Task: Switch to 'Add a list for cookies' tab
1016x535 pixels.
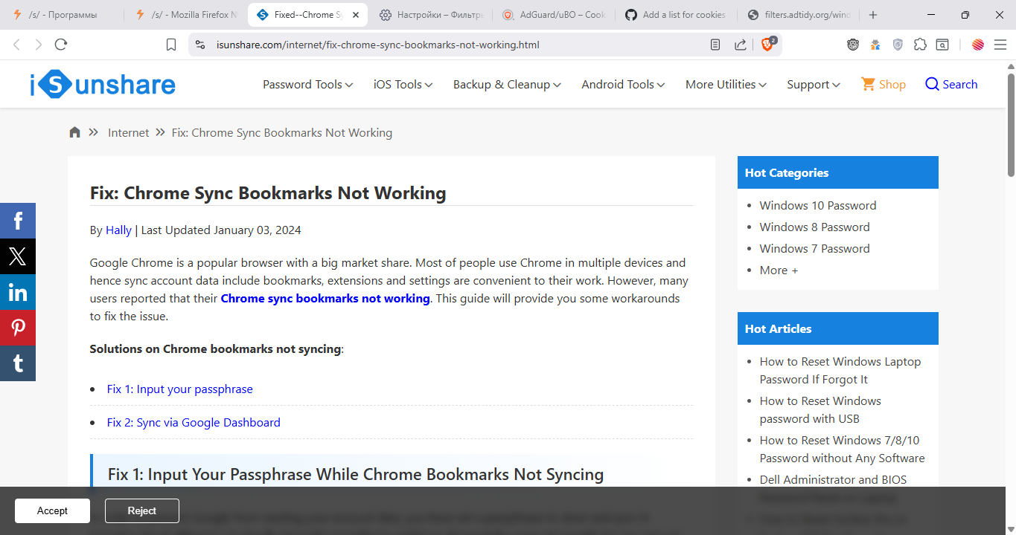Action: [x=677, y=15]
